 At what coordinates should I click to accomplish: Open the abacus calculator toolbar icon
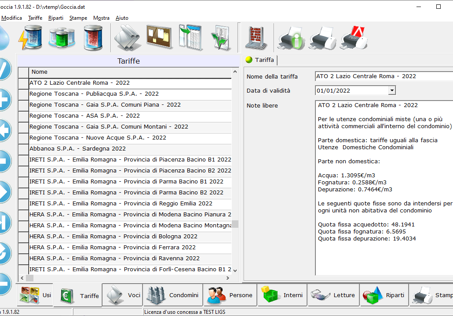tap(256, 38)
